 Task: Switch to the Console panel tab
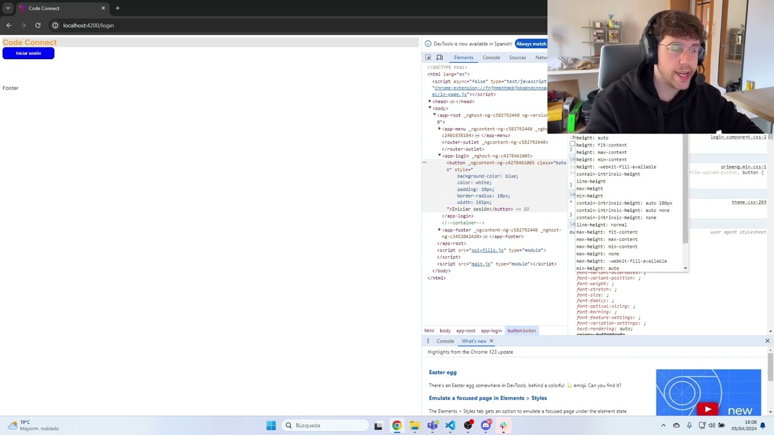click(491, 57)
